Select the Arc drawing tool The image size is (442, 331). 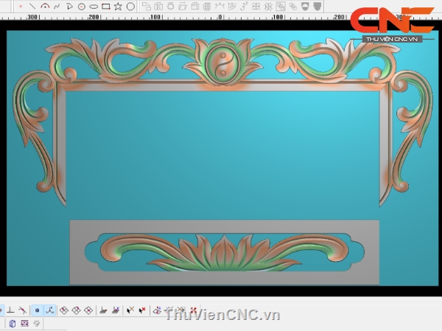(x=45, y=6)
